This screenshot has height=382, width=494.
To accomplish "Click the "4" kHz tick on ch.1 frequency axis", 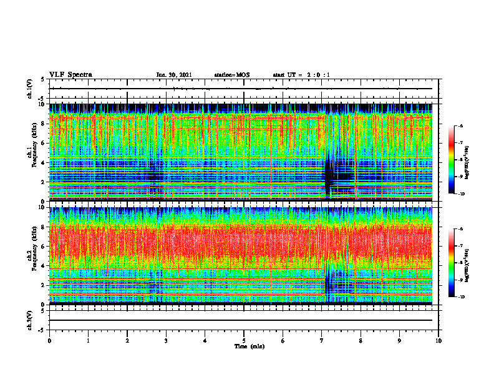I will 44,163.
